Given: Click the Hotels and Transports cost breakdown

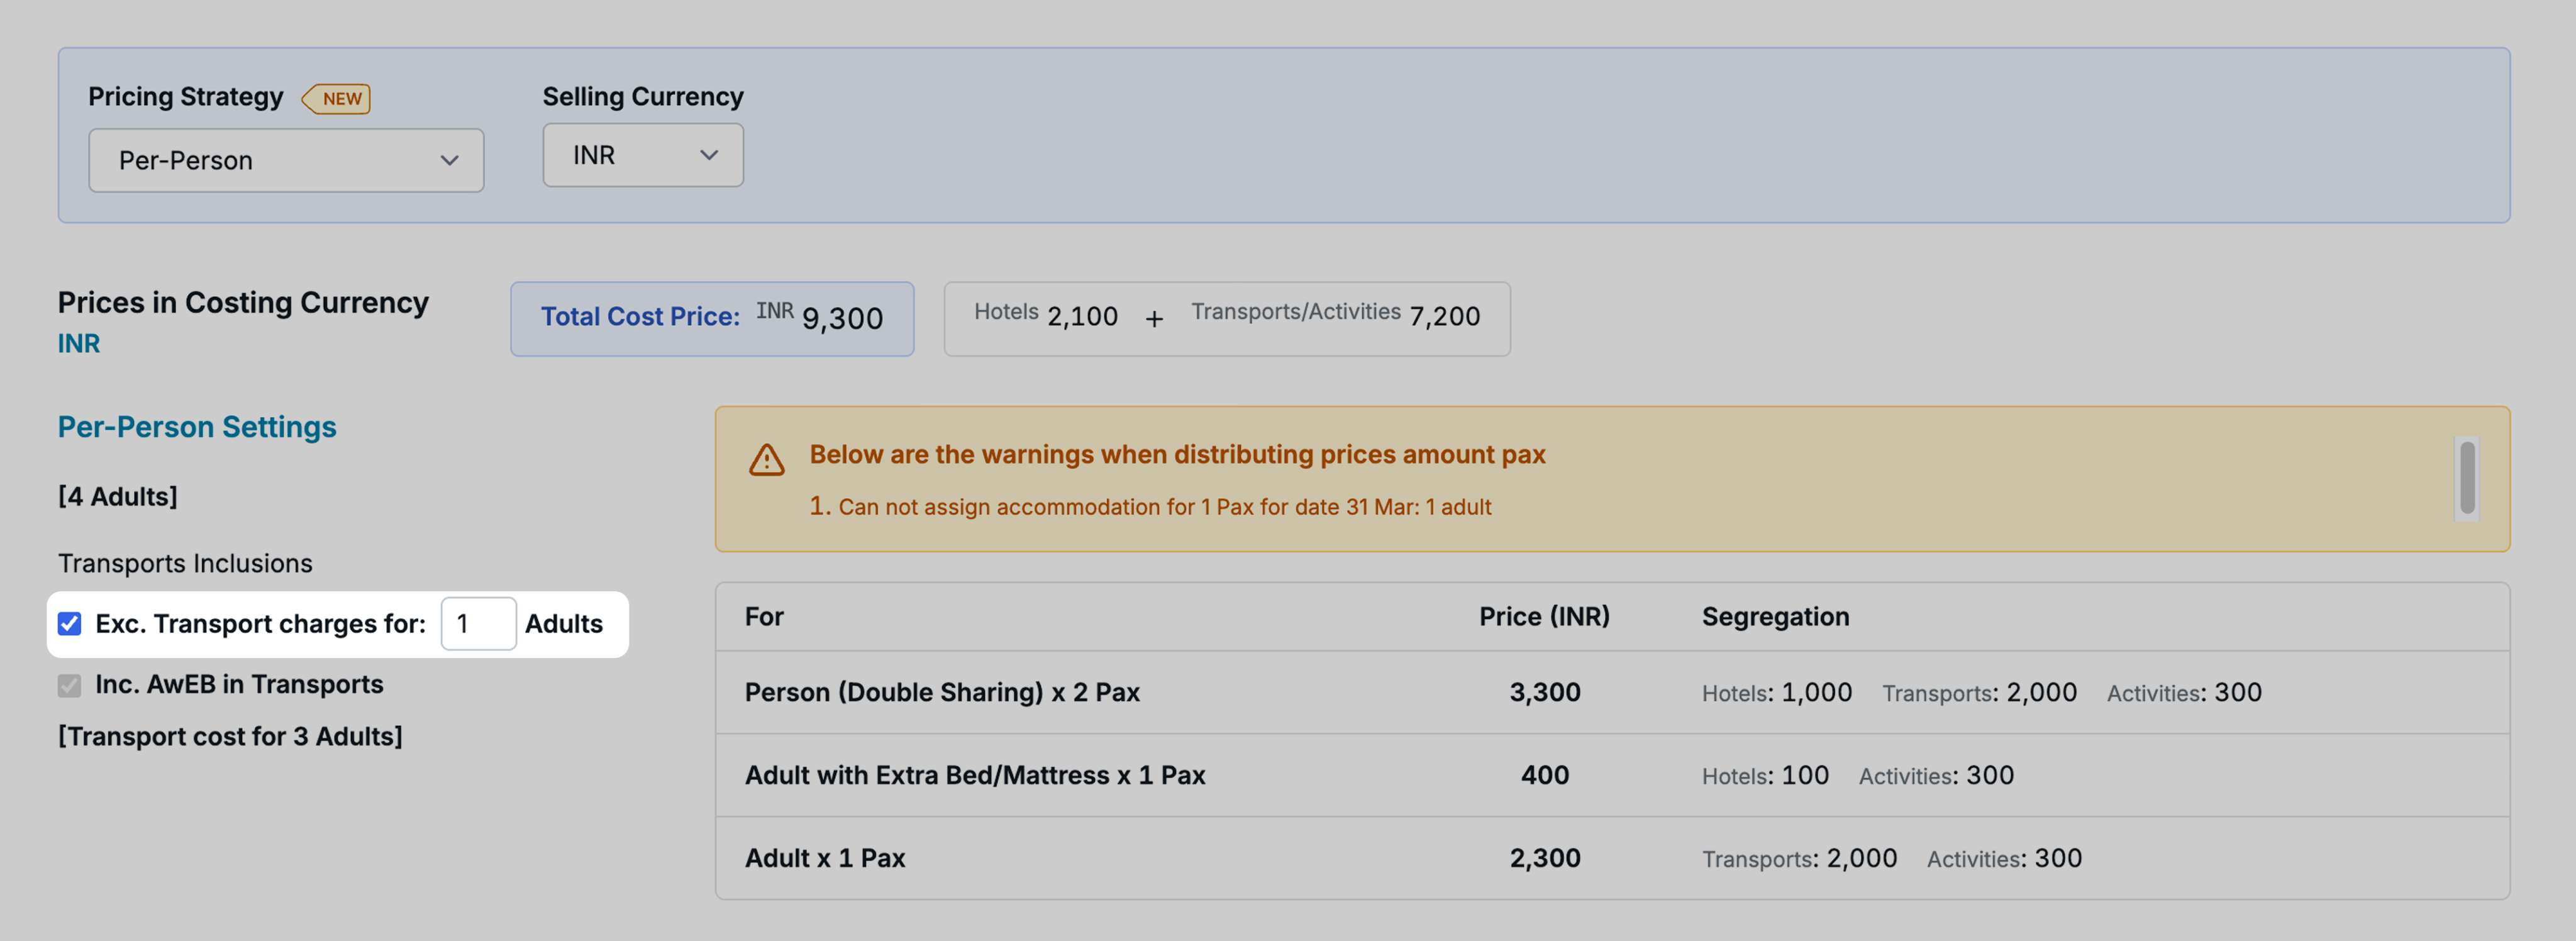Looking at the screenshot, I should coord(1226,318).
